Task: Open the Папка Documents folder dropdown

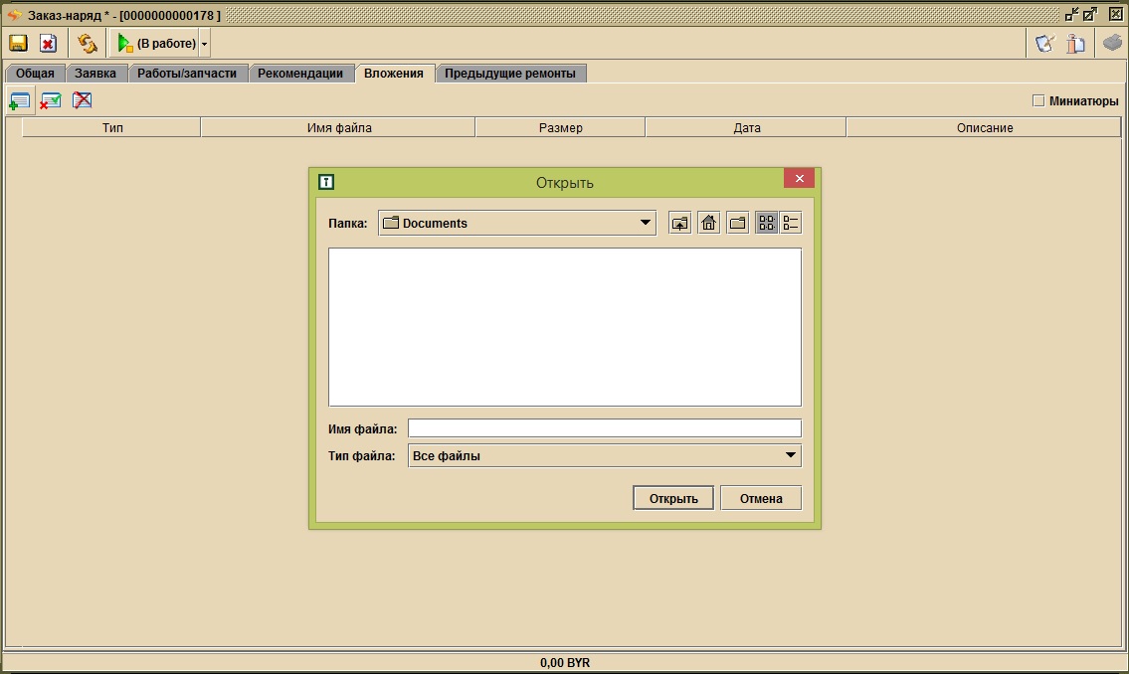Action: pos(517,223)
